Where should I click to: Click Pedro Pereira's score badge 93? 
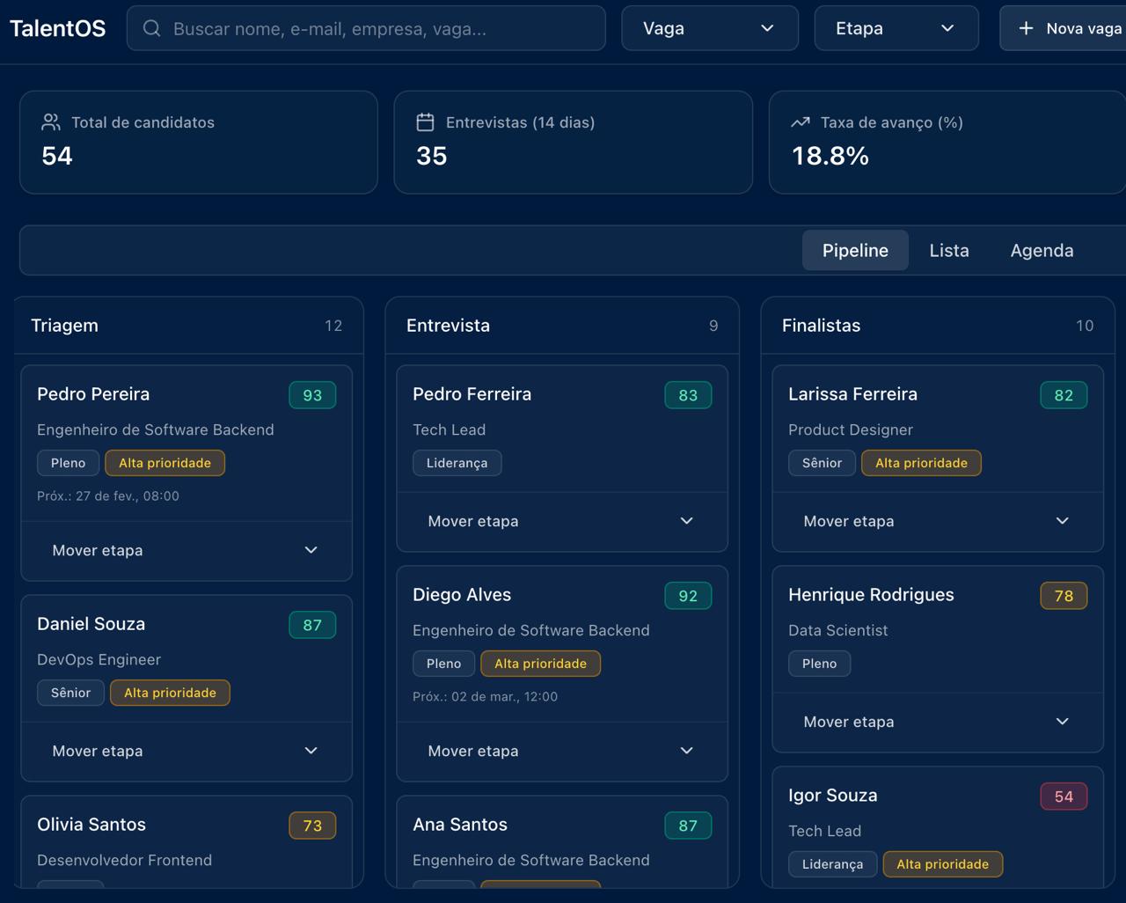pyautogui.click(x=312, y=395)
